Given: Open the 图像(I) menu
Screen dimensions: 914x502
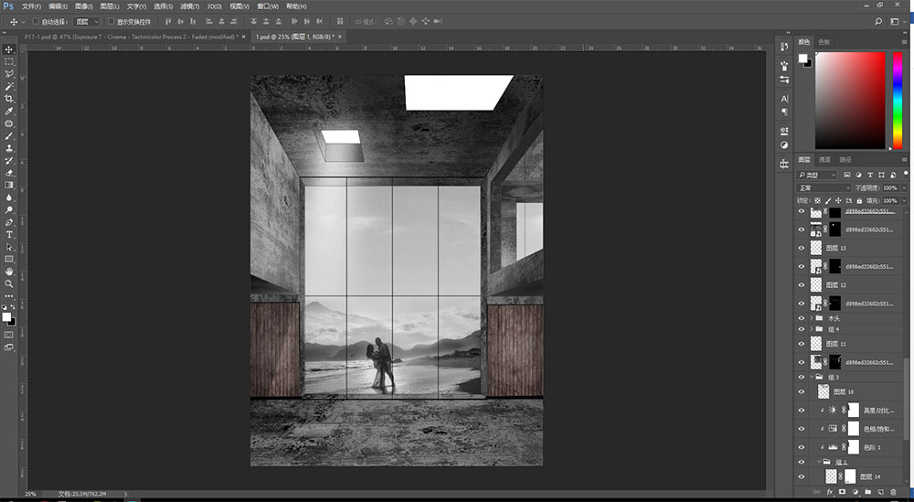Looking at the screenshot, I should (x=83, y=6).
